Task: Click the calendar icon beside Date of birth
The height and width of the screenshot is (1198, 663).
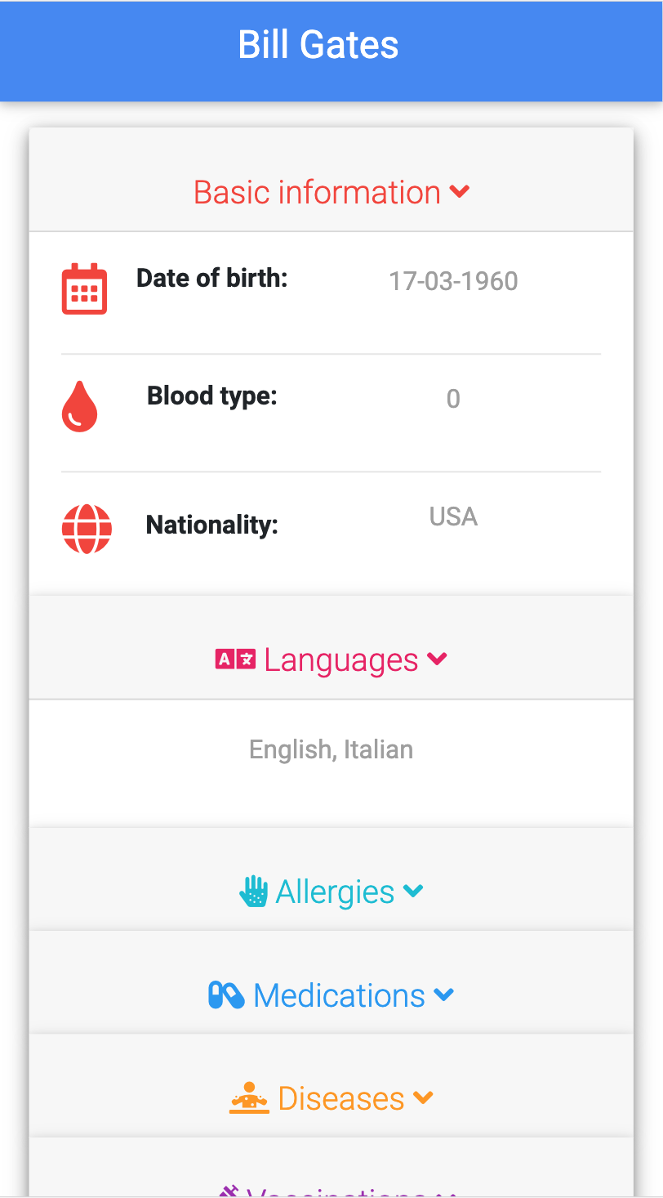Action: click(85, 288)
